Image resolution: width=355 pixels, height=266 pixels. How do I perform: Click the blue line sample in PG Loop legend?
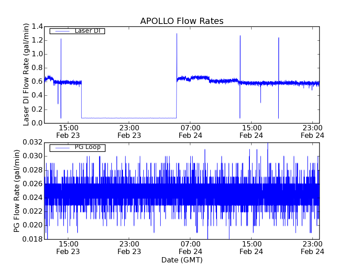click(x=62, y=147)
